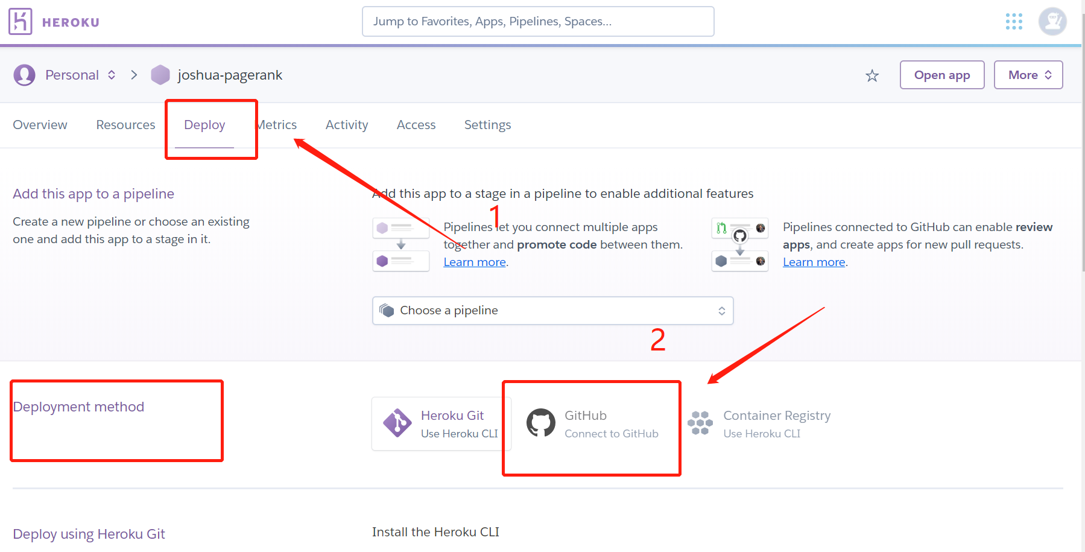Open the Personal account switcher chevron
This screenshot has width=1085, height=552.
tap(112, 75)
